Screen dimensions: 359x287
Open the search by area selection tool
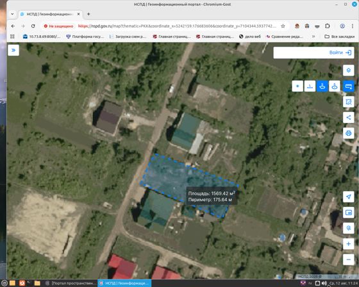pyautogui.click(x=349, y=102)
